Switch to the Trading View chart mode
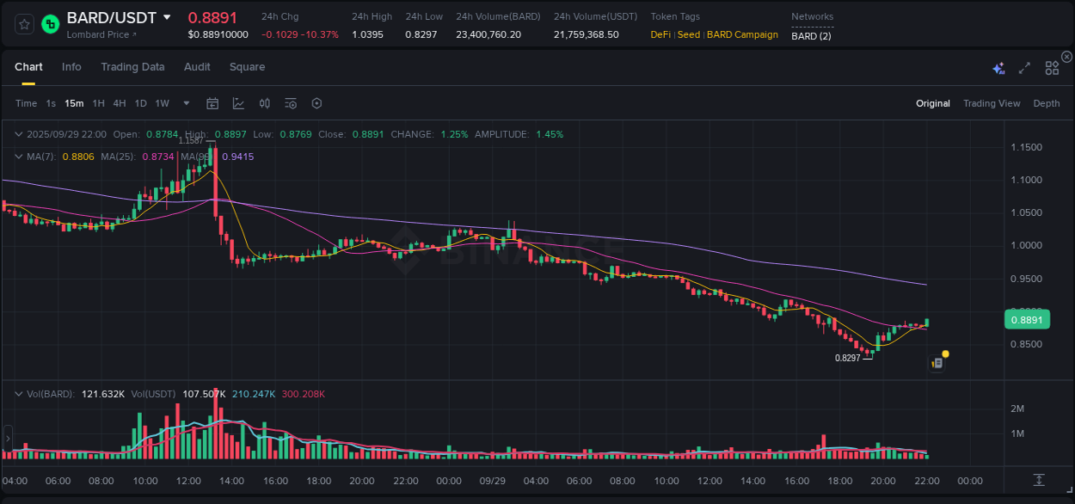This screenshot has width=1075, height=504. click(992, 103)
